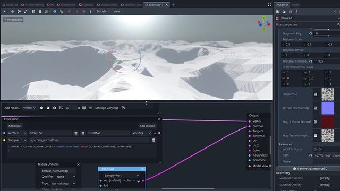Click the Filter properties search field
Viewport: 340px width, 191px height.
pyautogui.click(x=307, y=25)
